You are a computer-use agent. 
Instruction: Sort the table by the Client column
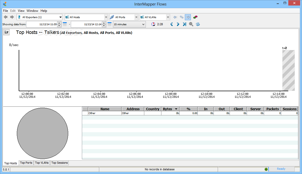coord(238,109)
